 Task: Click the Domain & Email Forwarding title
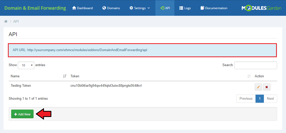[35, 8]
